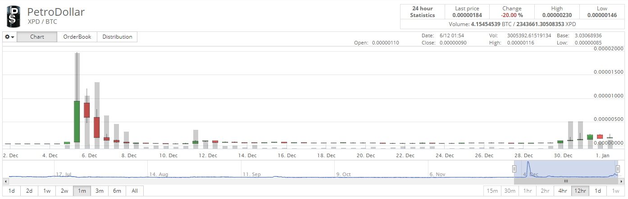628x199 pixels.
Task: Click the Vol 3005392.61519134 readout
Action: tap(520, 35)
